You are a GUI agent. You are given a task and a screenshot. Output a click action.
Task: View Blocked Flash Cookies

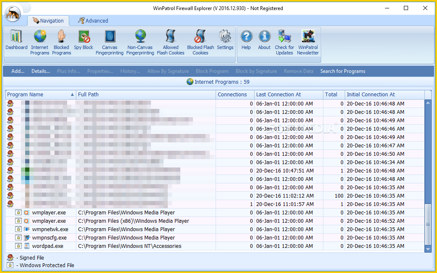click(200, 42)
